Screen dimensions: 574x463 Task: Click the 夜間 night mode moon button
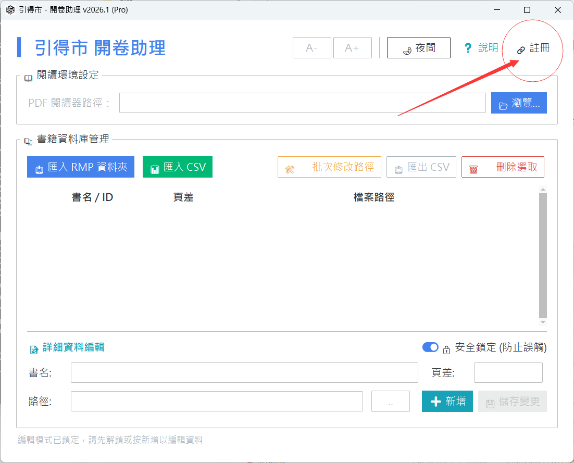[418, 48]
